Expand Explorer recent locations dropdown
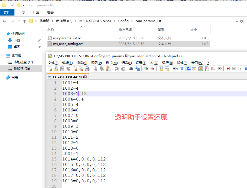 coord(19,21)
